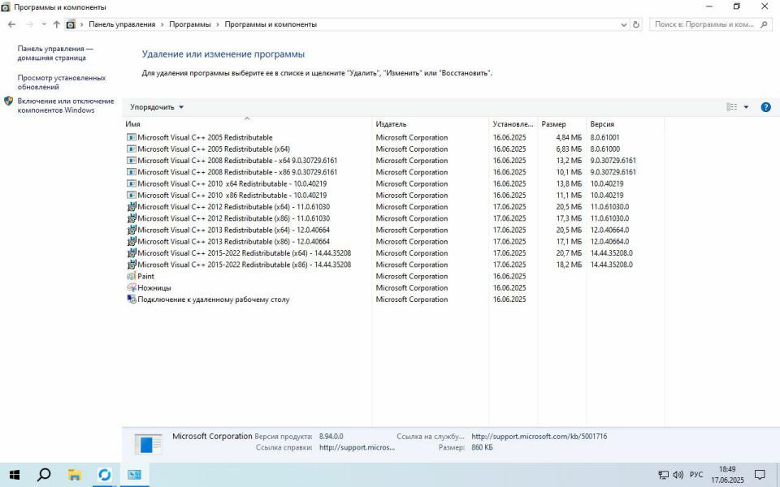Open File Explorer from the taskbar
Screen dimensions: 780x487
tap(74, 475)
